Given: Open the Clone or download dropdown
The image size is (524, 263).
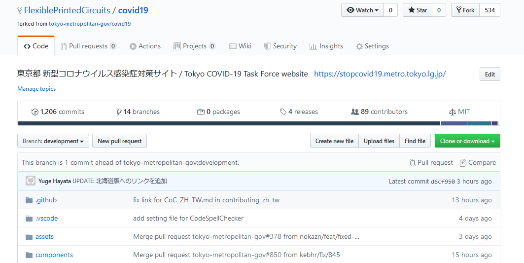Looking at the screenshot, I should pos(467,141).
